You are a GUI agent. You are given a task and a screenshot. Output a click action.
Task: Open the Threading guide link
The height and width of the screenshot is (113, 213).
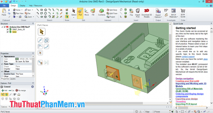(x=180, y=101)
